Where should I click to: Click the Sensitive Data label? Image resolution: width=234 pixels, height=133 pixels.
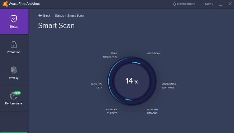96,86
